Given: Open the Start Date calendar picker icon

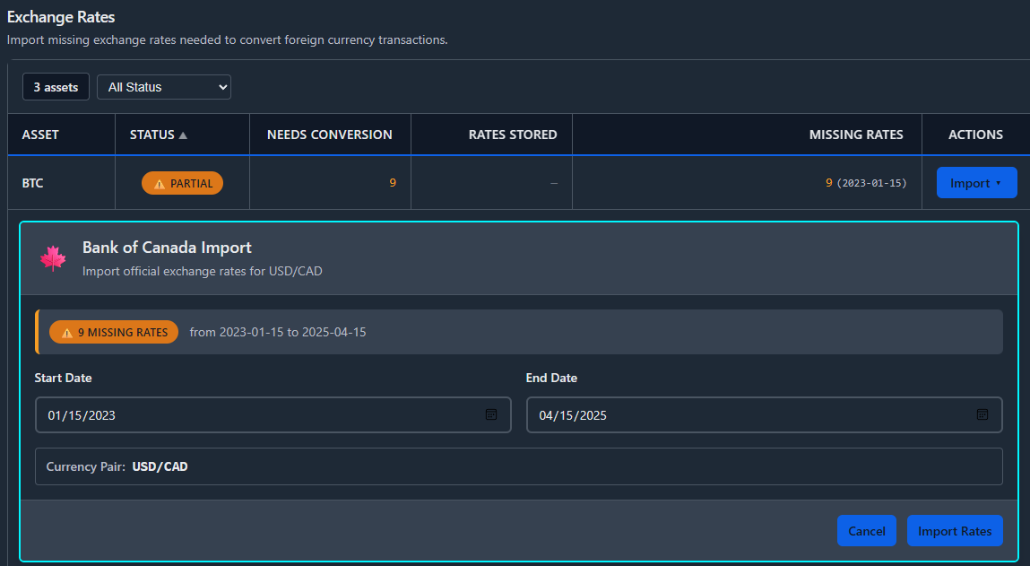Looking at the screenshot, I should 490,414.
